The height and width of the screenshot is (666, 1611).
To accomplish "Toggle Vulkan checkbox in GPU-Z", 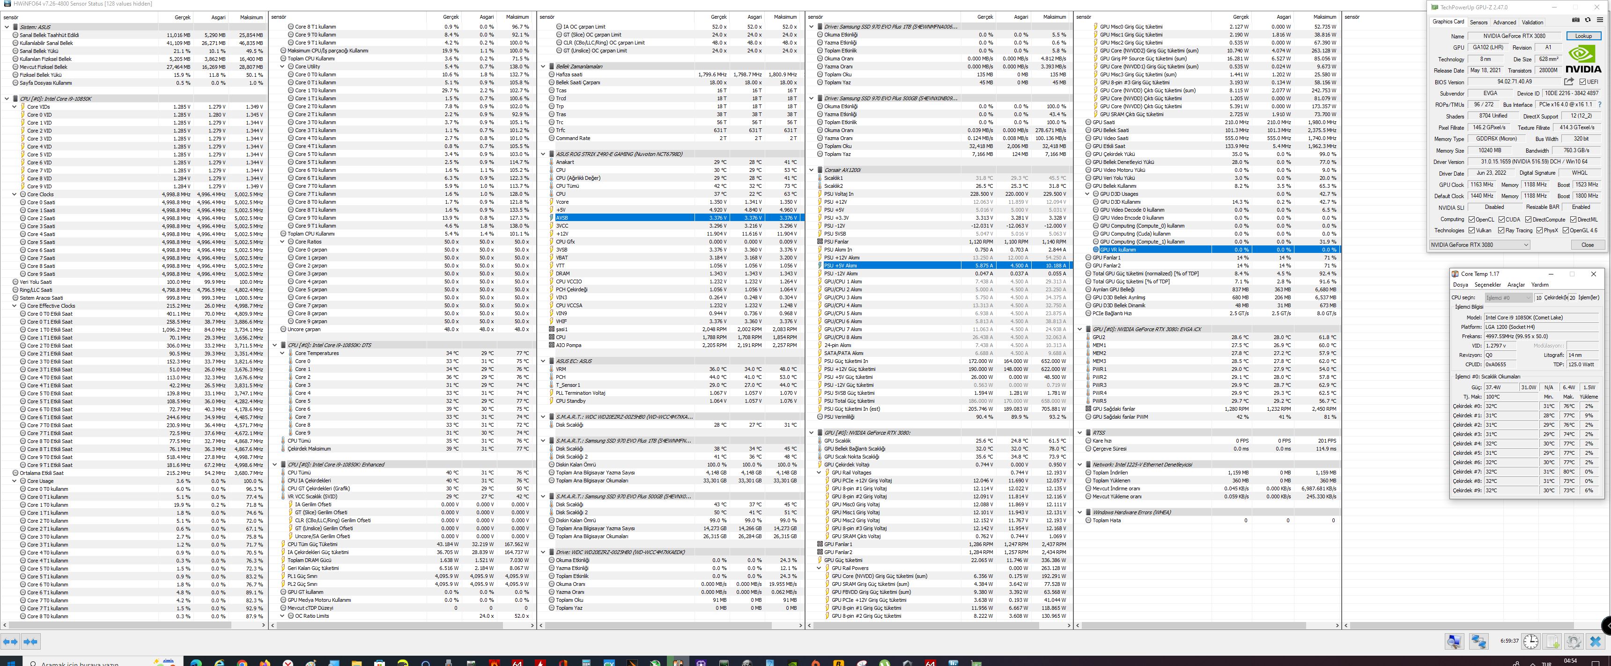I will 1471,230.
